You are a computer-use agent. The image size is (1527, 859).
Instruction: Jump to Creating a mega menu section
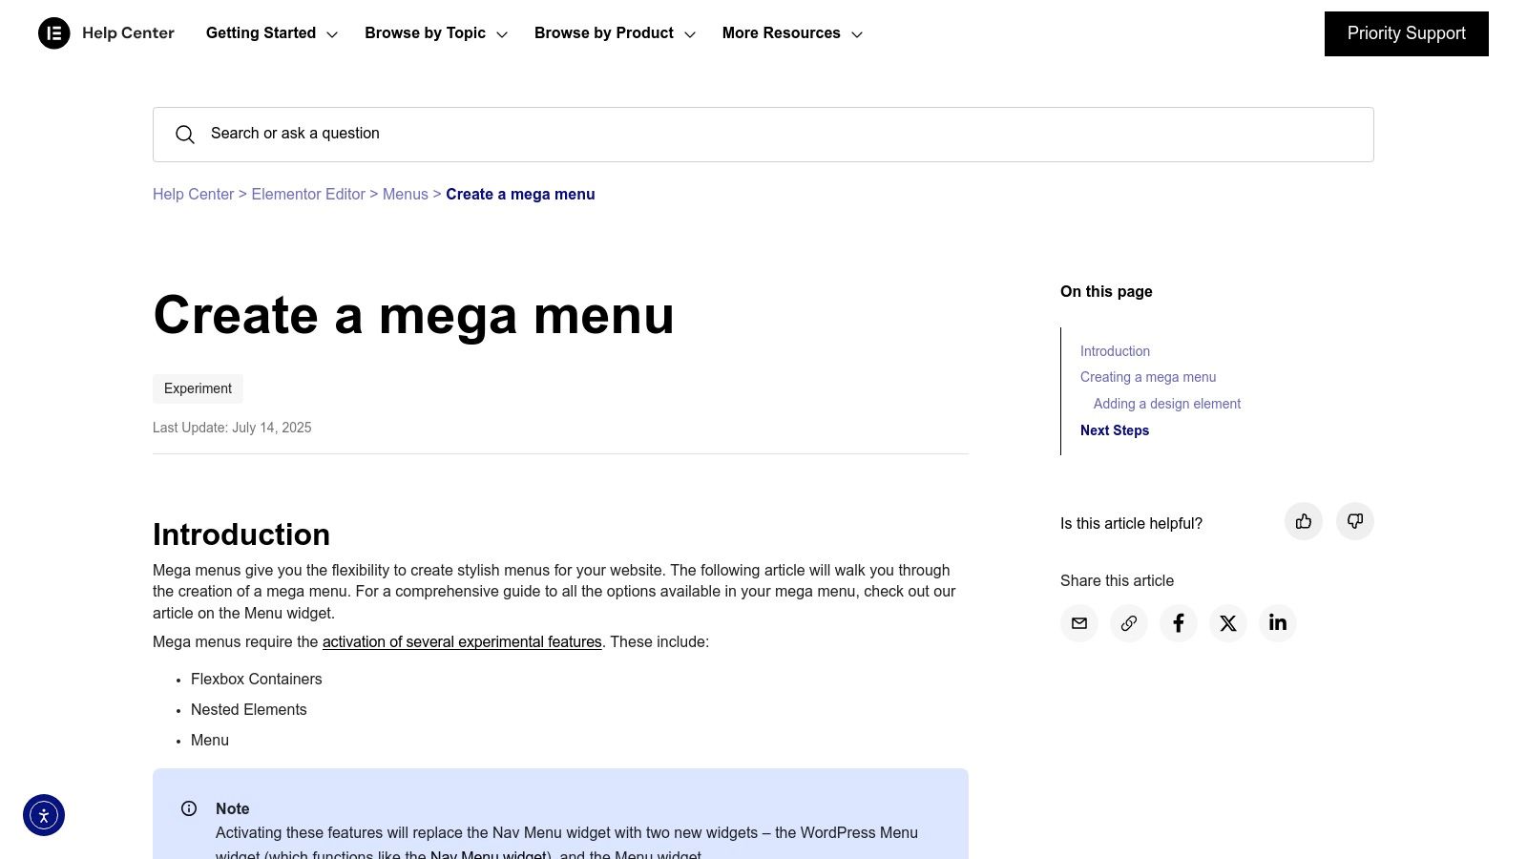tap(1148, 377)
